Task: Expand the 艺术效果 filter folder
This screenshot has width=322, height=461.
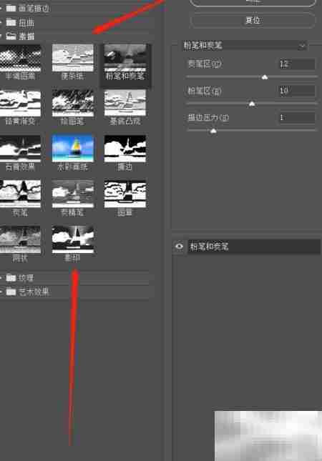Action: pos(1,292)
